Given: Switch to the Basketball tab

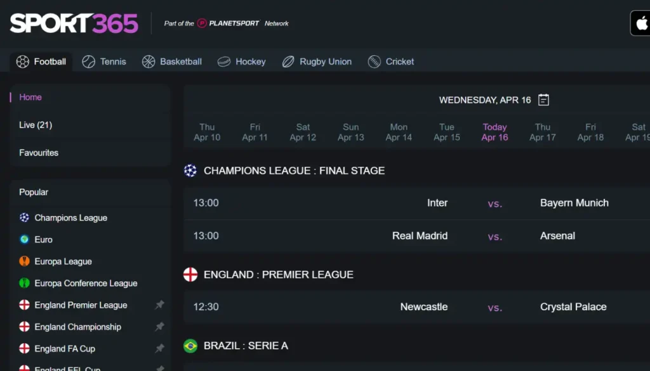Looking at the screenshot, I should 171,62.
